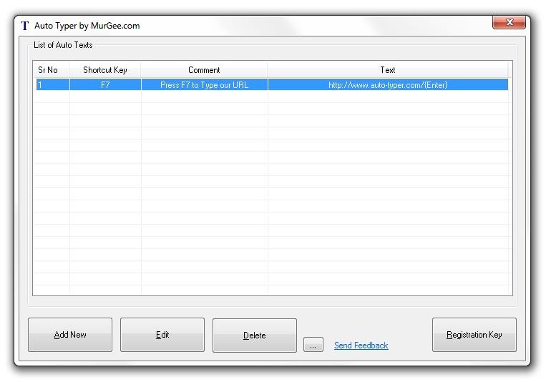Viewport: 546px width, 382px height.
Task: Click the http://www.auto-typer.com/{Enter} text cell
Action: pos(388,84)
